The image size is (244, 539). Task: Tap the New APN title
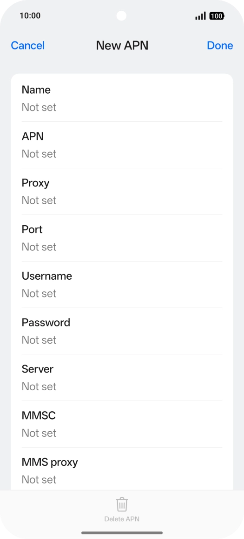tap(122, 45)
